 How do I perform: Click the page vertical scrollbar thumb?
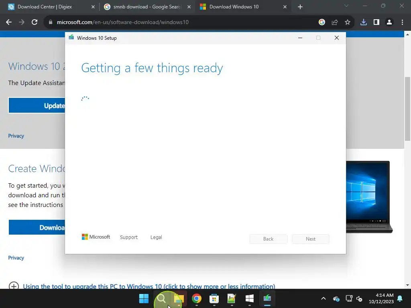coord(407,109)
